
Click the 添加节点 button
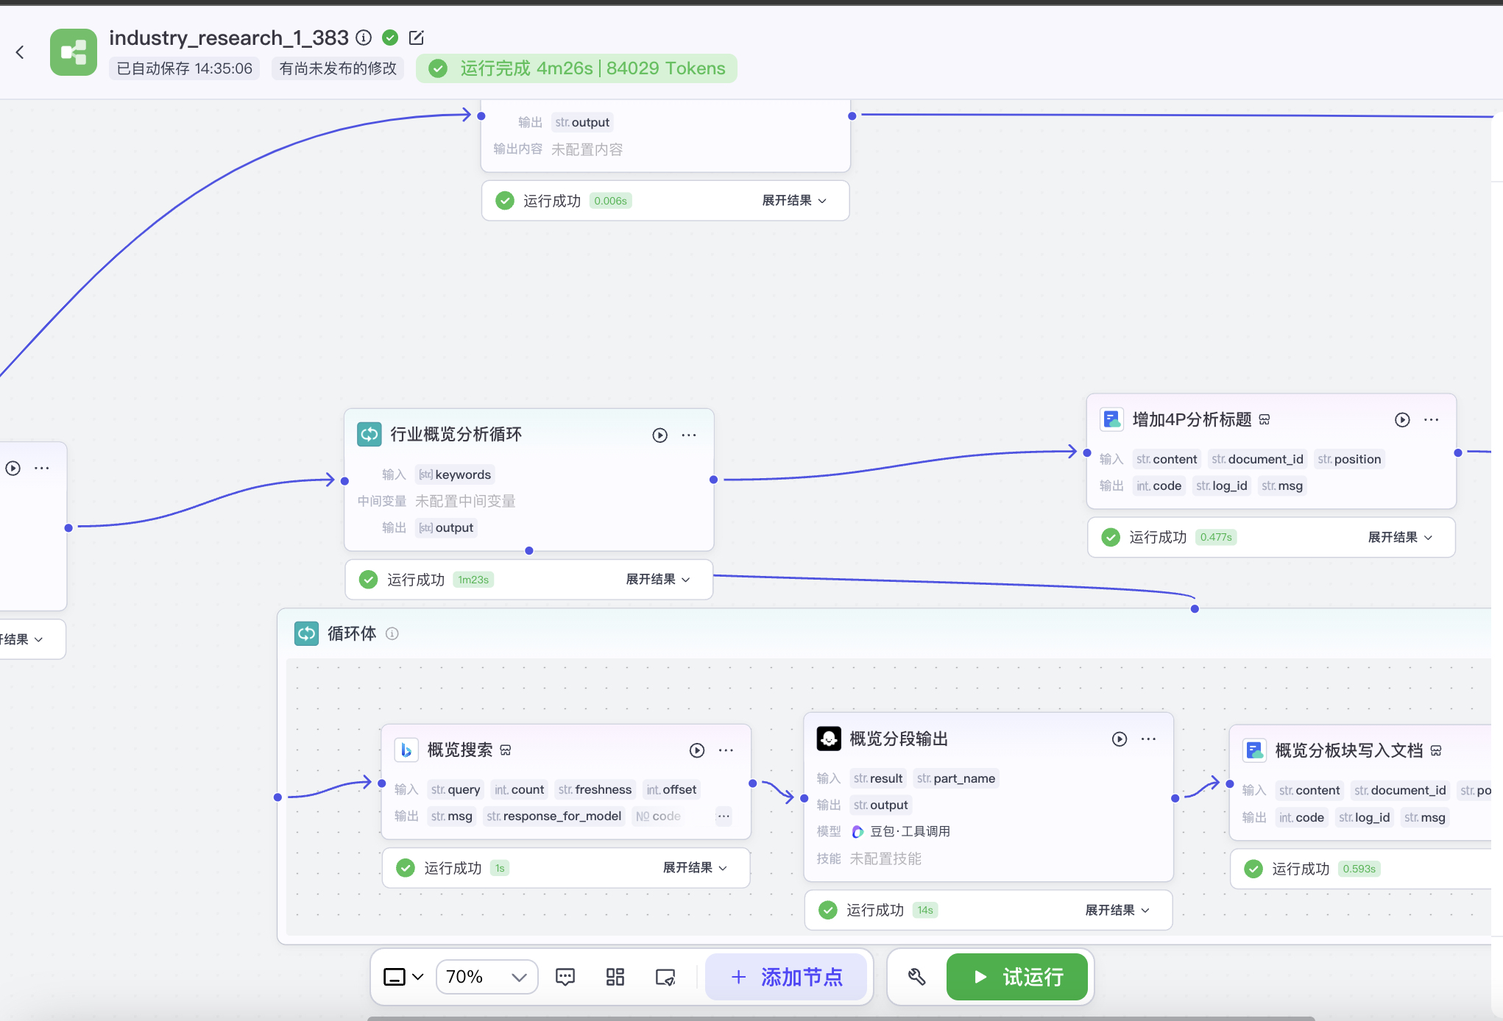786,977
